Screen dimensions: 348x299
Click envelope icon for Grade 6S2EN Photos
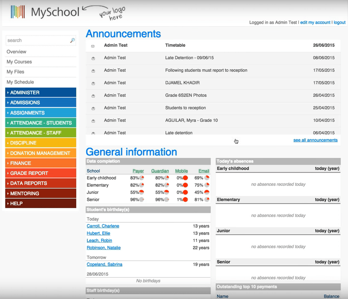(x=93, y=96)
